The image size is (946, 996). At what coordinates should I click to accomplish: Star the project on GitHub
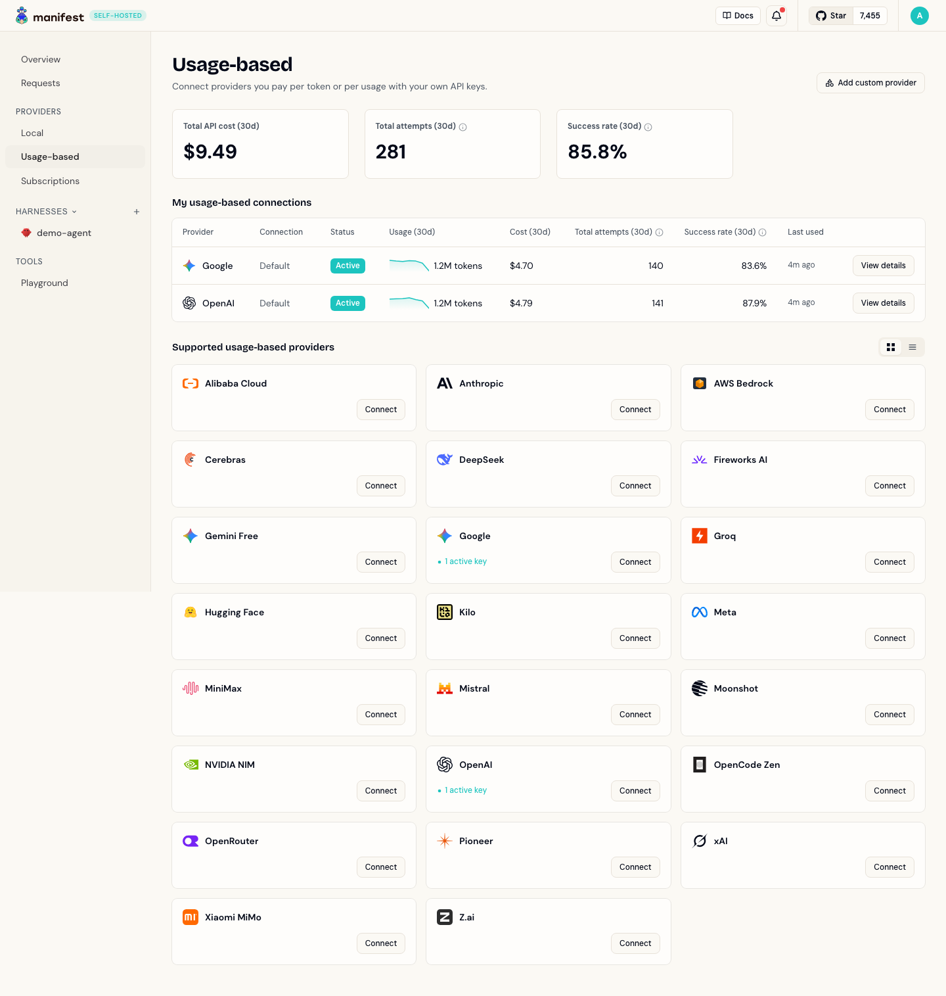831,16
